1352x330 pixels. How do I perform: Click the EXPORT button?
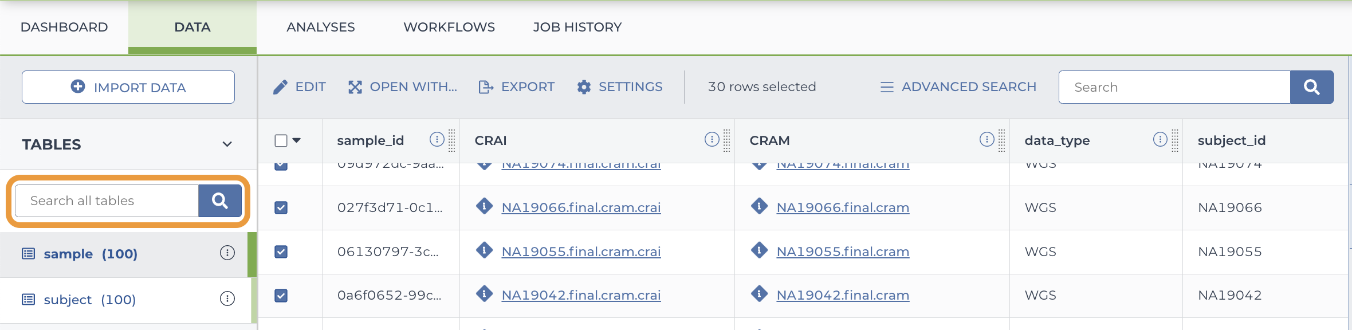(x=517, y=87)
